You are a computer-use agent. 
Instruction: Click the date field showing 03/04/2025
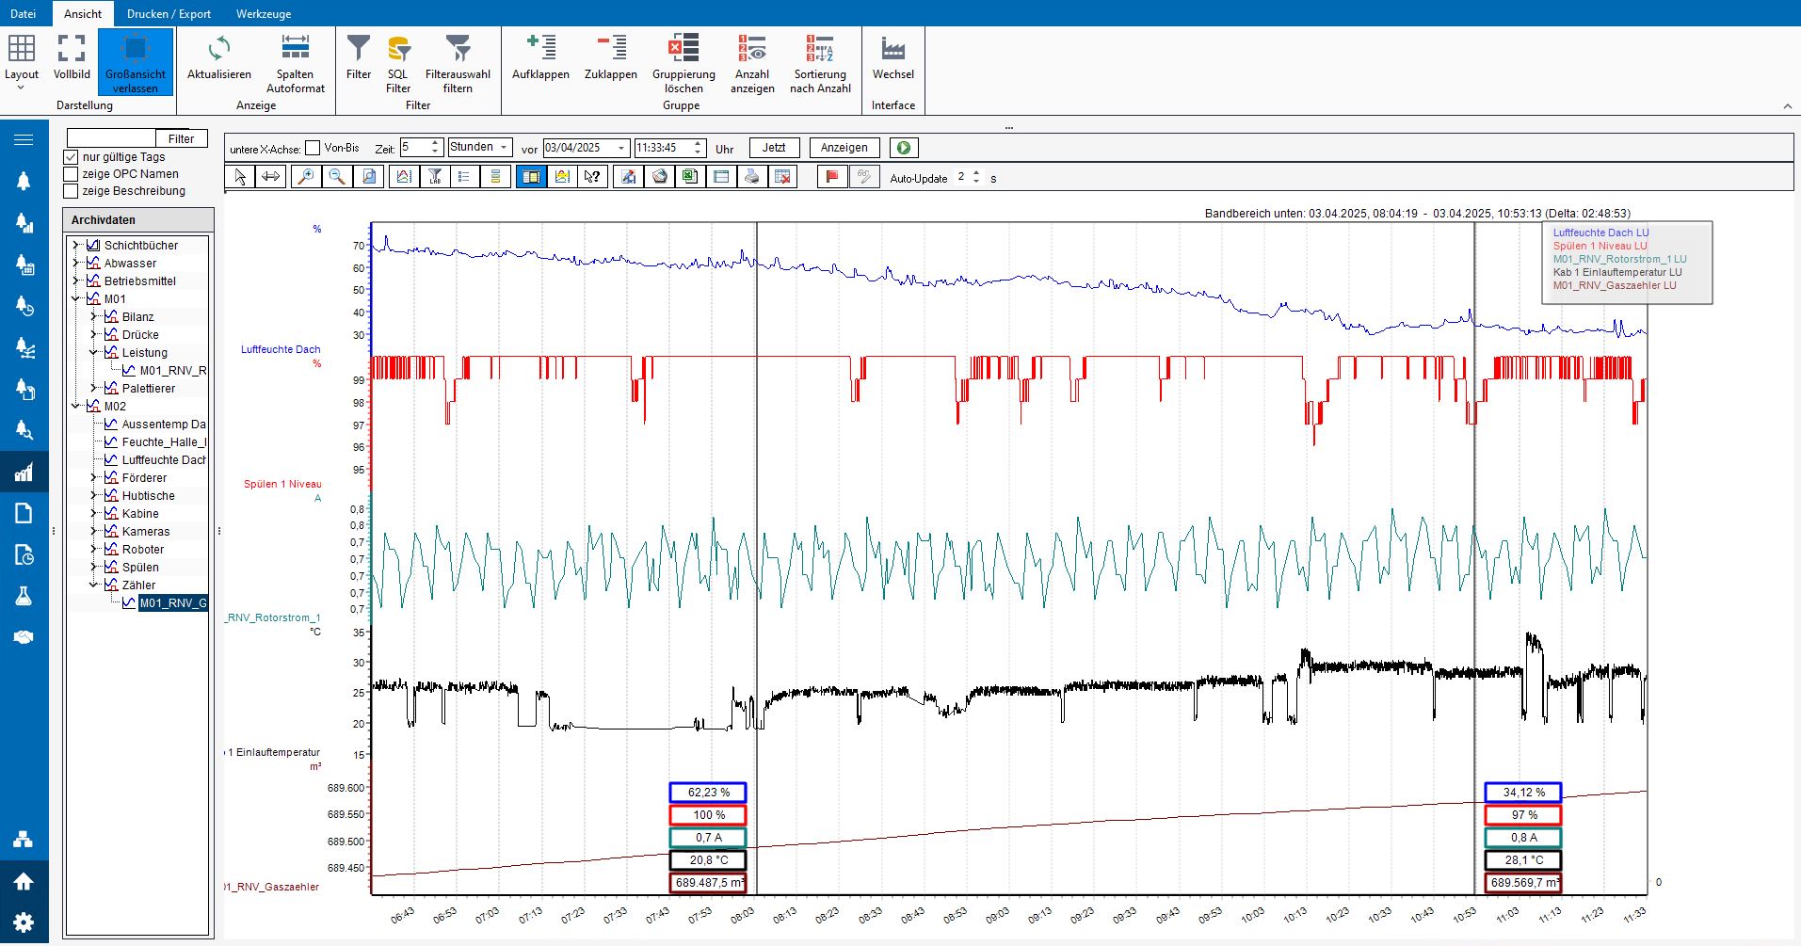pos(577,147)
